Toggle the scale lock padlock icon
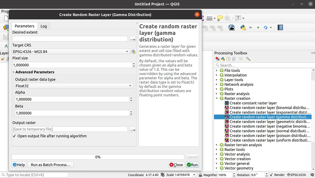 coord(200,175)
